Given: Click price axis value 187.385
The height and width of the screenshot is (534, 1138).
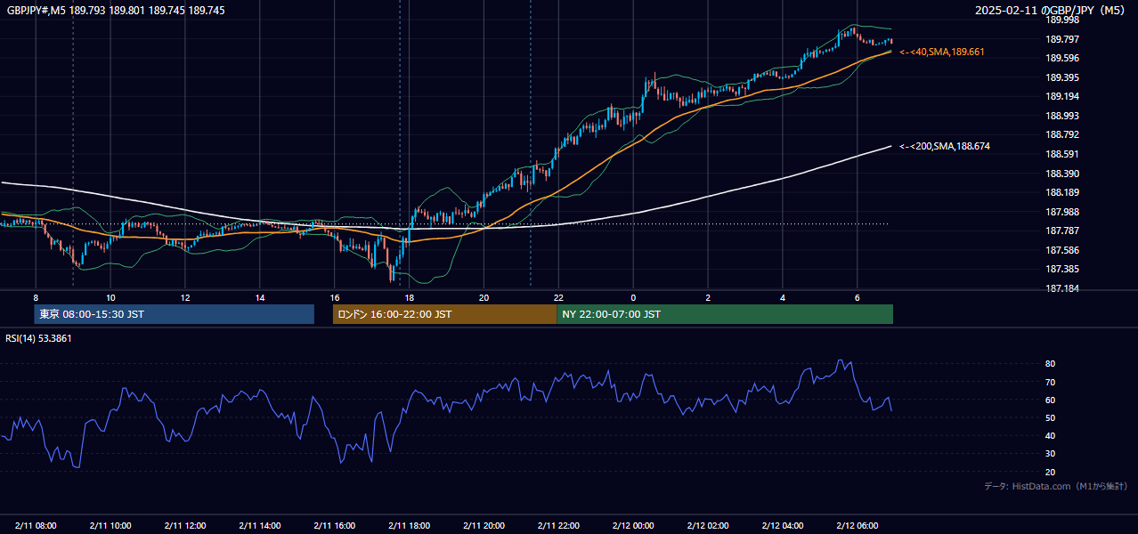Looking at the screenshot, I should (1062, 269).
